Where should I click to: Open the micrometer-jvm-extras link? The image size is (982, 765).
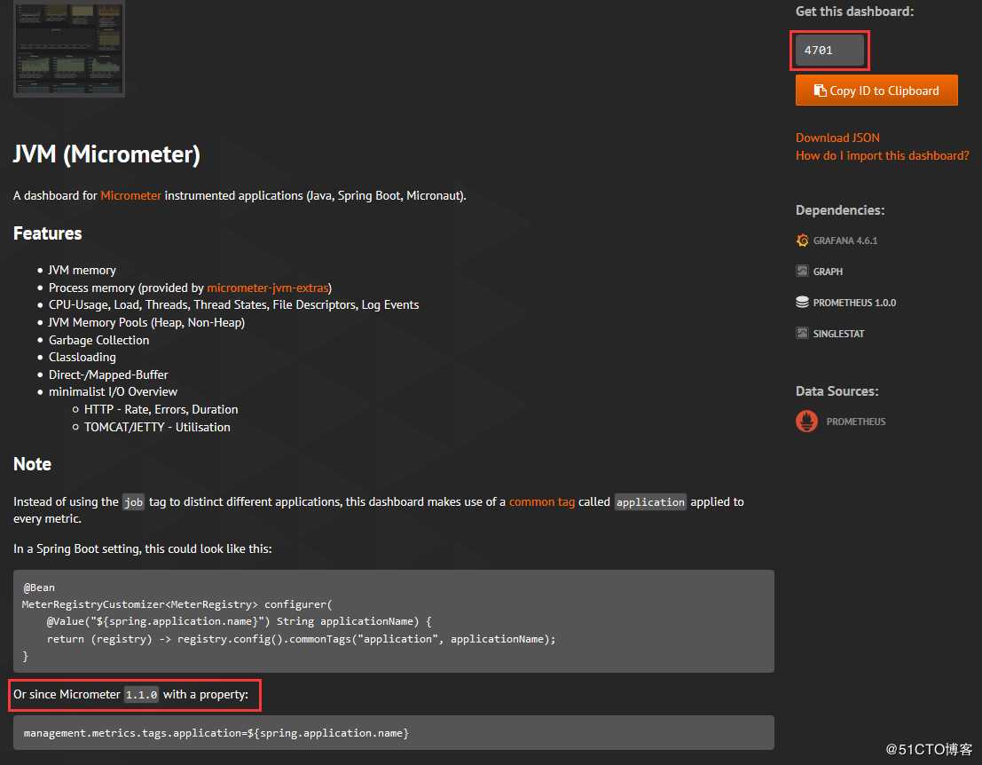267,288
